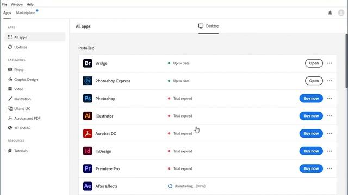Image resolution: width=348 pixels, height=195 pixels.
Task: Click Buy now for InDesign
Action: (311, 151)
